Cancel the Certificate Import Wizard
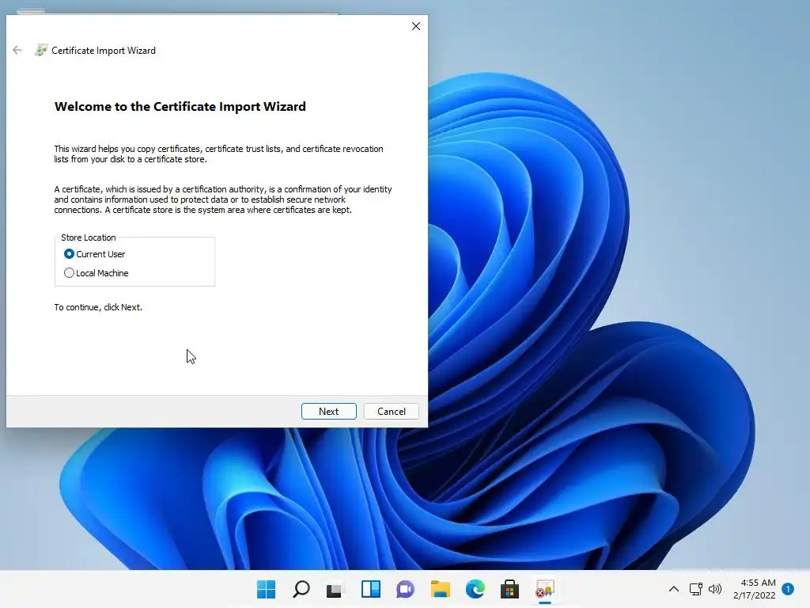Image resolution: width=810 pixels, height=608 pixels. (x=391, y=412)
